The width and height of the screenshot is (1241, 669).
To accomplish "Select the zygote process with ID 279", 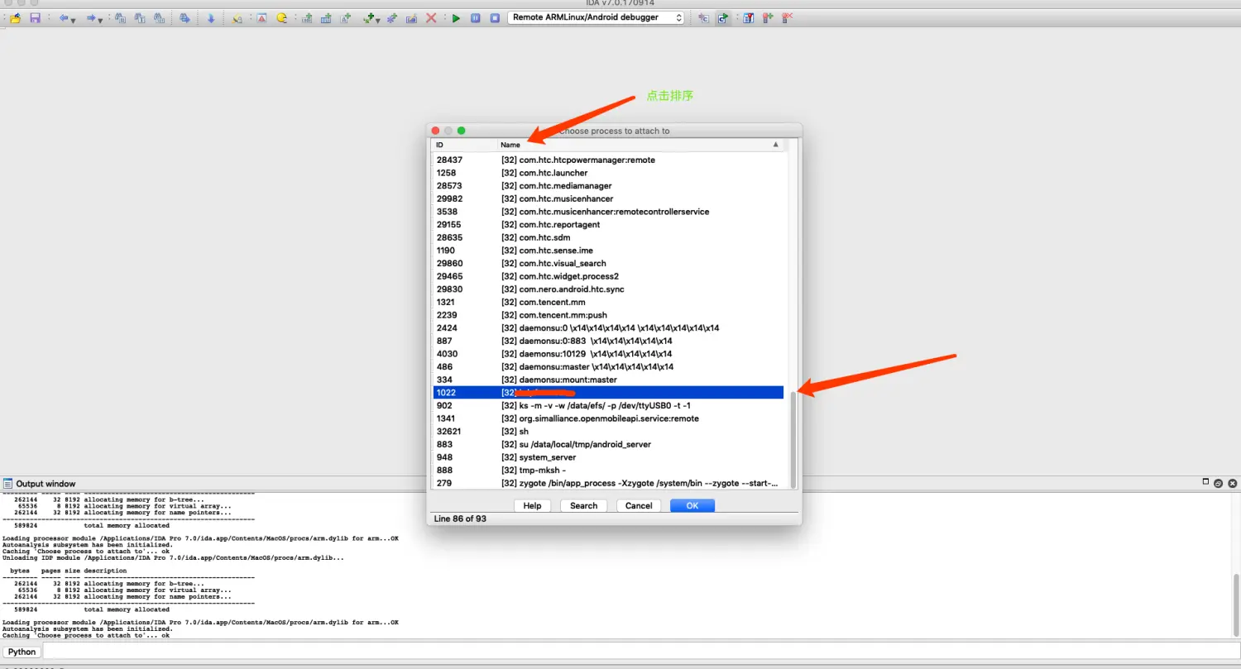I will [608, 483].
